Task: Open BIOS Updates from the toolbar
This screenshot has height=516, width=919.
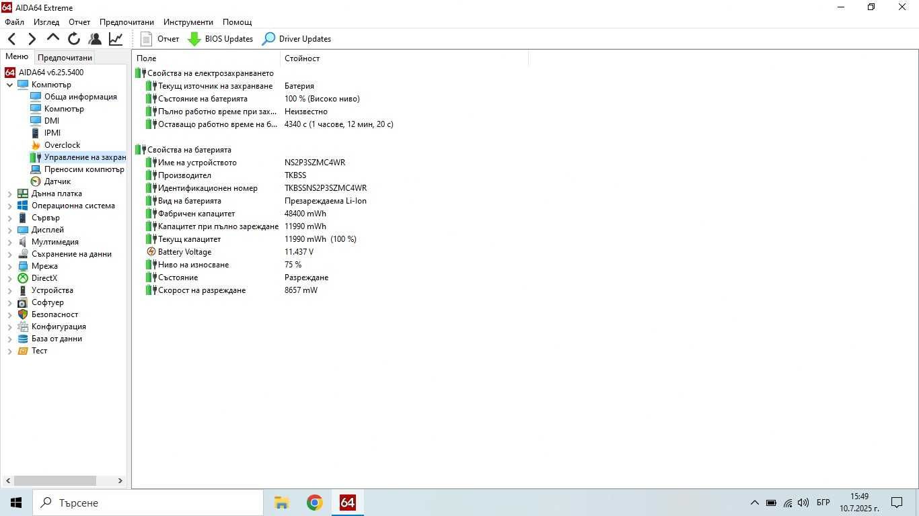Action: (x=221, y=39)
